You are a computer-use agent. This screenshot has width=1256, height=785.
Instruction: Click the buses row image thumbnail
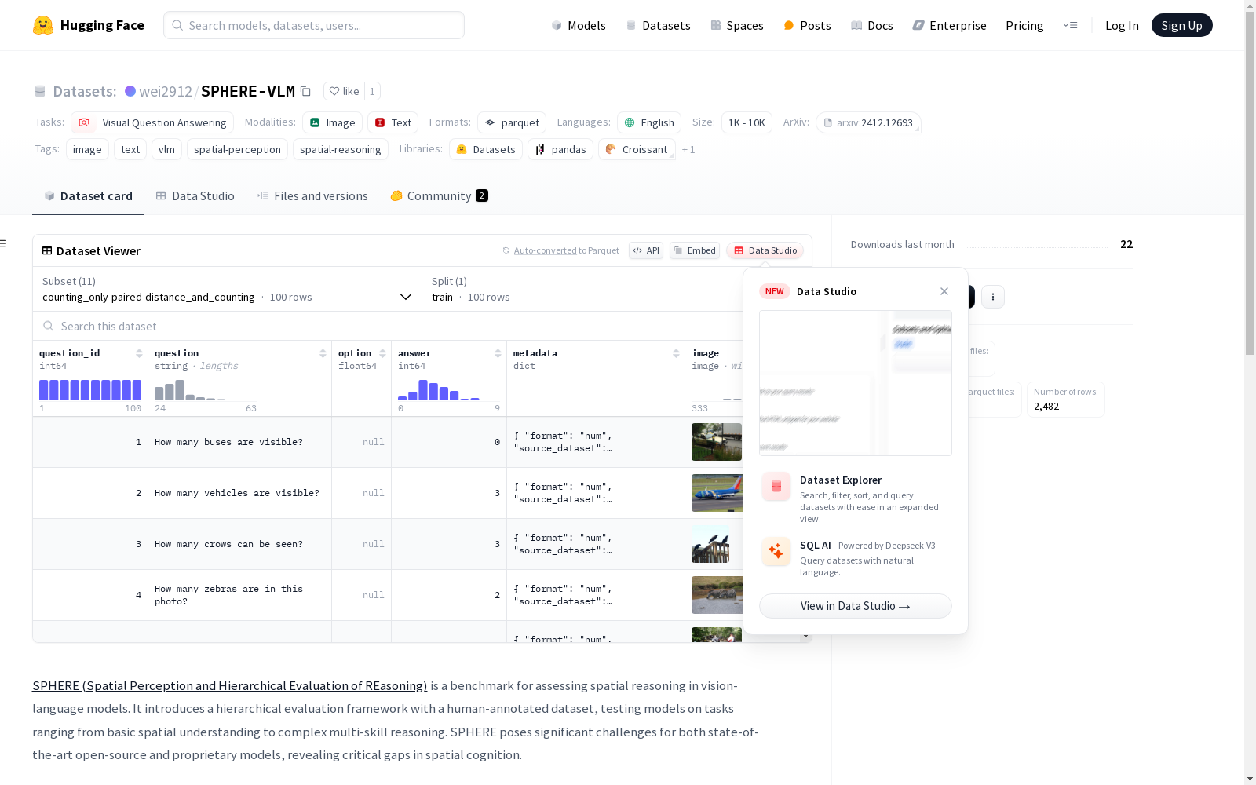717,442
